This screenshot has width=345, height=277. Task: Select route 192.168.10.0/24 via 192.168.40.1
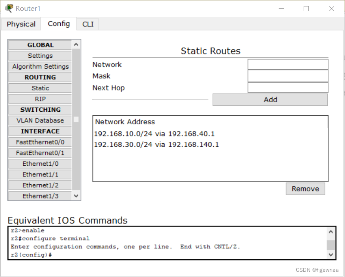[154, 134]
